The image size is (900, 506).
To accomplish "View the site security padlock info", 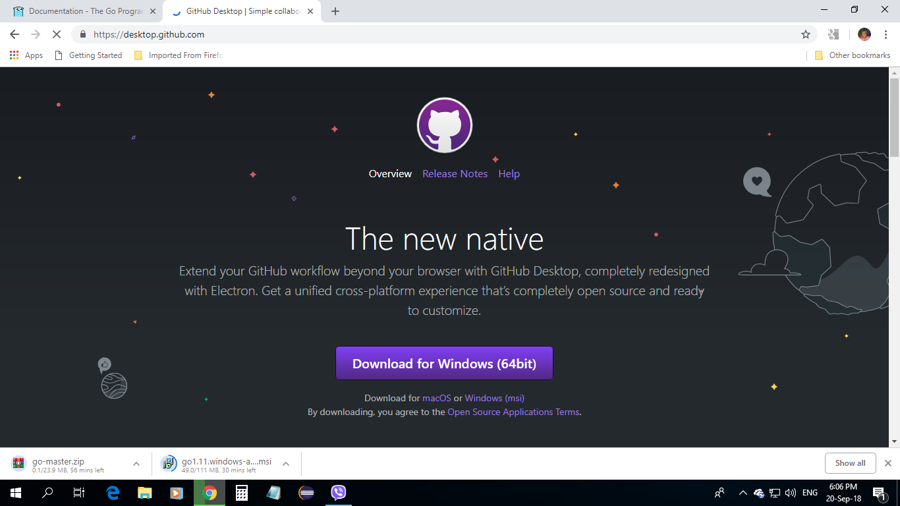I will click(83, 34).
